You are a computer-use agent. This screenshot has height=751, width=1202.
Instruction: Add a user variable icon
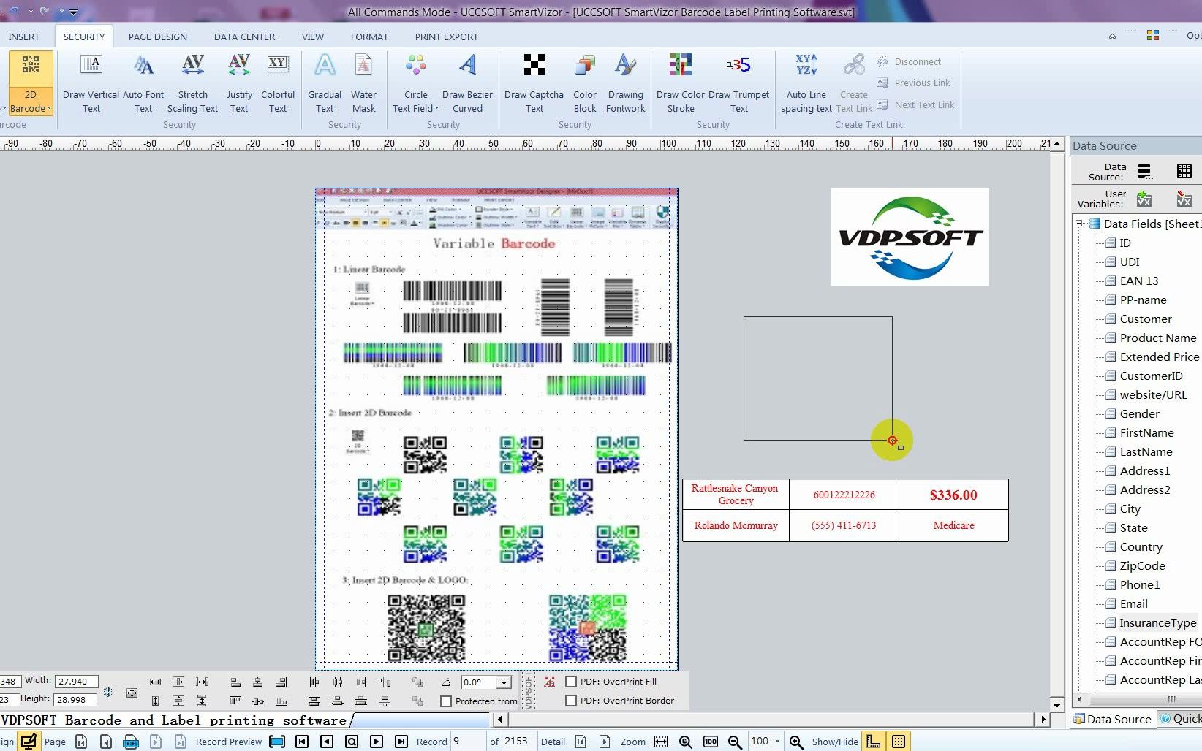tap(1145, 199)
